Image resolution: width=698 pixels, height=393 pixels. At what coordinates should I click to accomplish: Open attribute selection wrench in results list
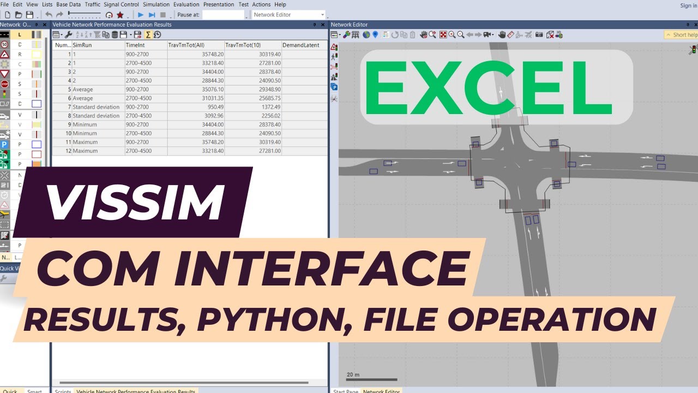pos(69,35)
